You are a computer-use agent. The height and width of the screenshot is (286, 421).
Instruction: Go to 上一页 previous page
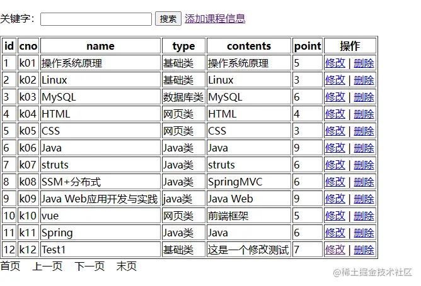(47, 266)
